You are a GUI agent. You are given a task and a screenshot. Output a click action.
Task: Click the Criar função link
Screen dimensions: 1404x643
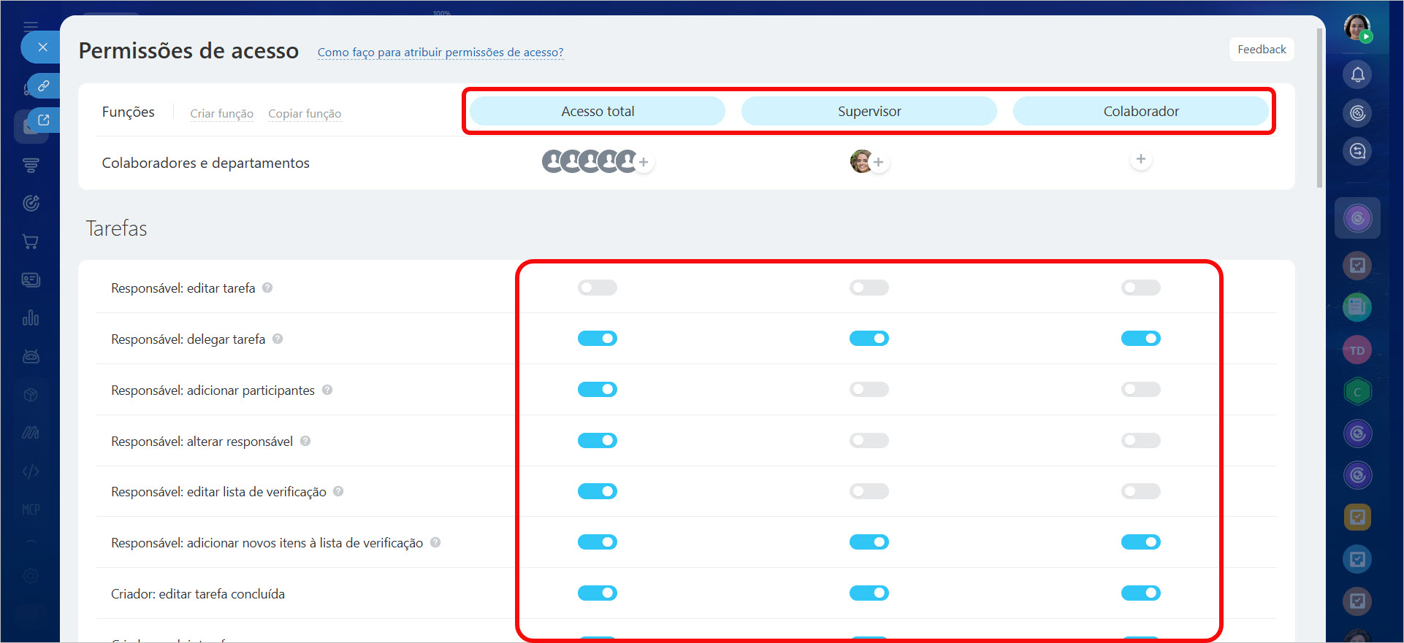point(221,114)
